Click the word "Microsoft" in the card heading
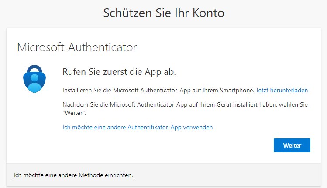This screenshot has height=188, width=327. click(x=38, y=47)
